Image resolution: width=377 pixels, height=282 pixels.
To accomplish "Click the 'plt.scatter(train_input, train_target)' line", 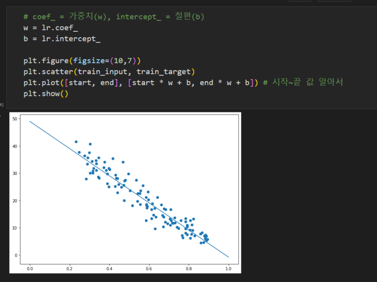I will click(x=109, y=71).
